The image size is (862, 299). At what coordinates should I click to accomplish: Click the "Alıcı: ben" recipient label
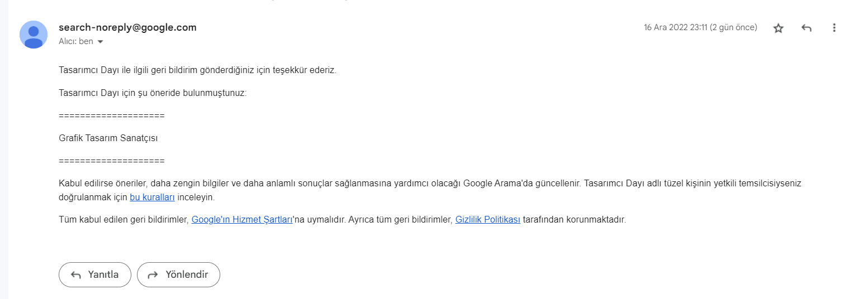point(76,42)
